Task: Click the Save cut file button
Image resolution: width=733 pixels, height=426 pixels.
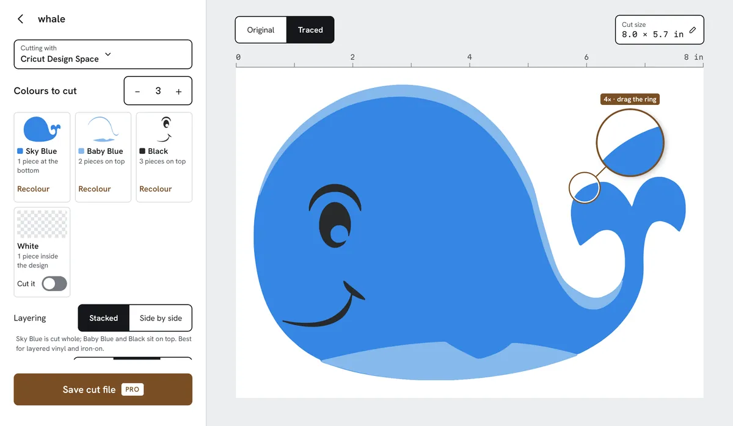Action: coord(103,389)
